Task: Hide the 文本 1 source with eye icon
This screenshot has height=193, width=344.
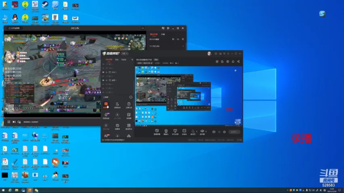Action: pos(103,72)
